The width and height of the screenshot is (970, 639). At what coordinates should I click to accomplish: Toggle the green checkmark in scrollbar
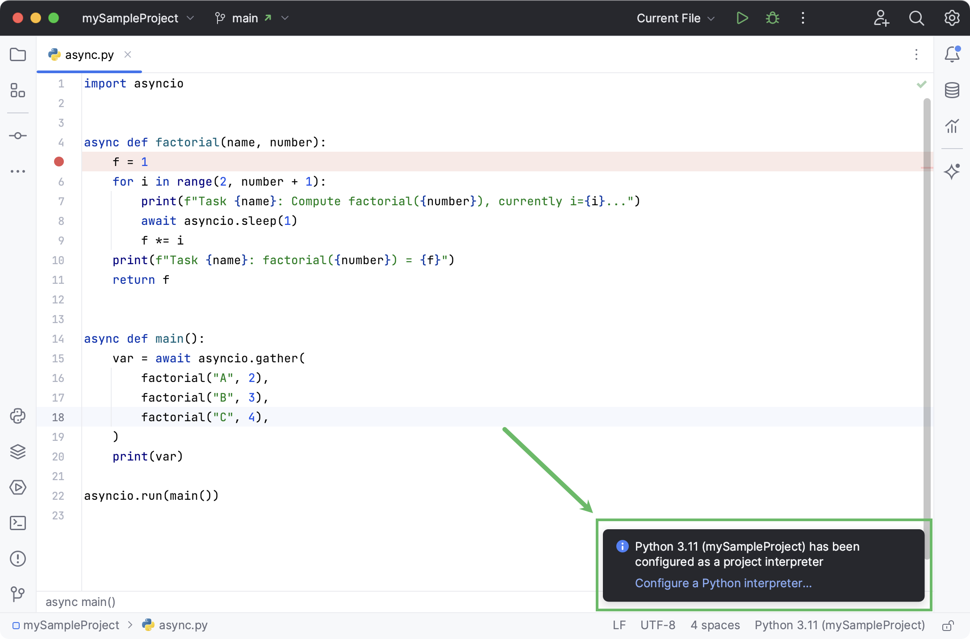(x=921, y=84)
